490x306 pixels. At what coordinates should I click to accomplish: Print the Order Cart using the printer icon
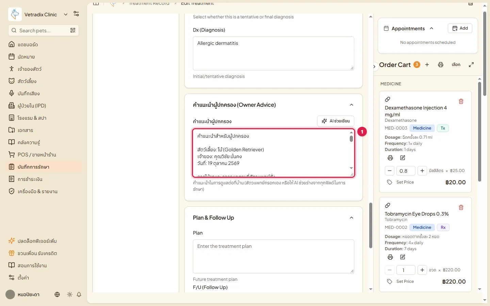[441, 65]
